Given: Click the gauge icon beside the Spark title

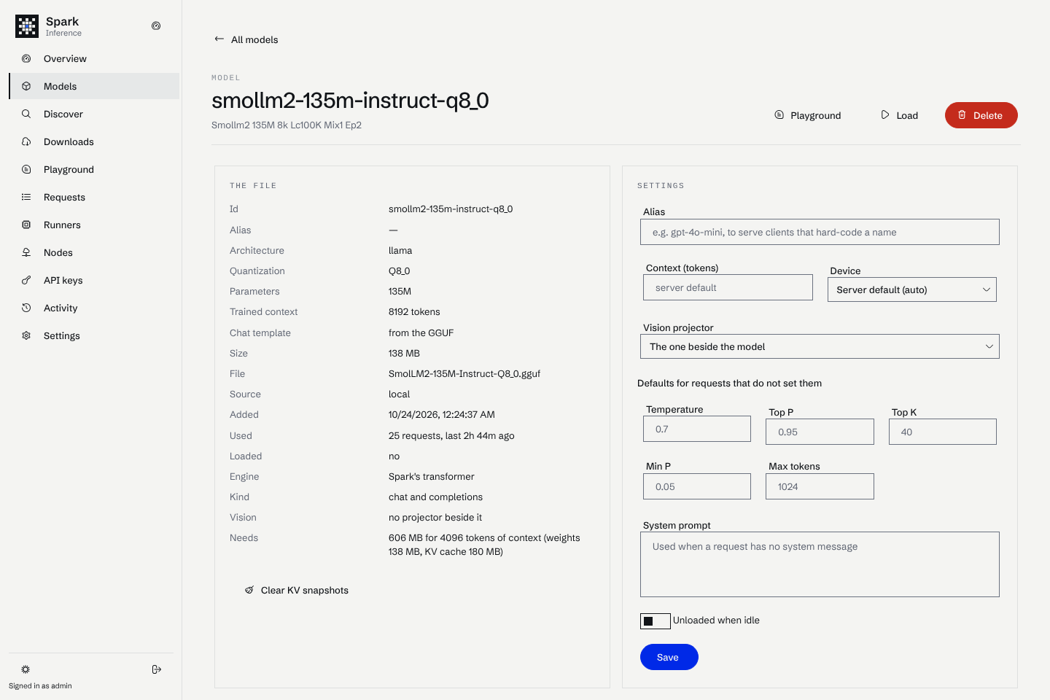Looking at the screenshot, I should pos(156,26).
